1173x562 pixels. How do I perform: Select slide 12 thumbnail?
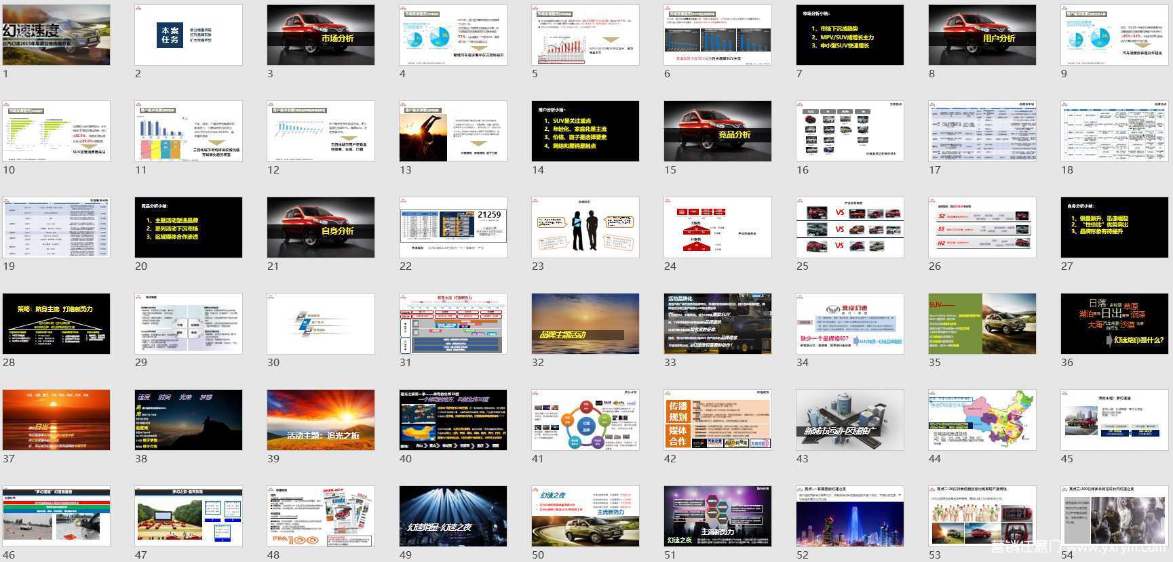click(321, 132)
